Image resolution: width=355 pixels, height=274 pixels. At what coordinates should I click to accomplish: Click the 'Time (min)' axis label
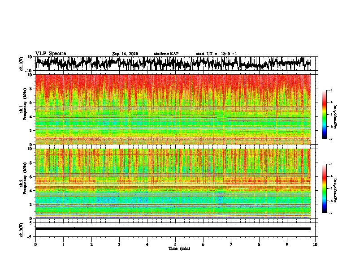click(179, 248)
